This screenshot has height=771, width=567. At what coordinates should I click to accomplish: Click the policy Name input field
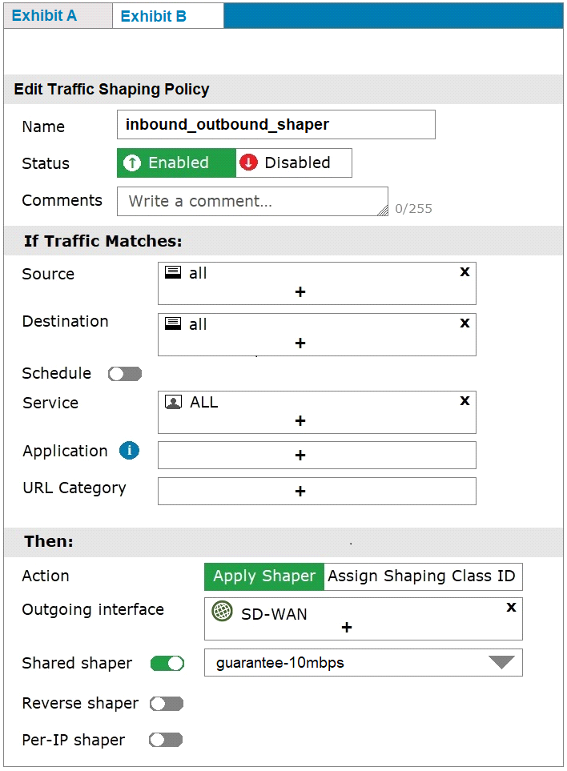coord(275,124)
